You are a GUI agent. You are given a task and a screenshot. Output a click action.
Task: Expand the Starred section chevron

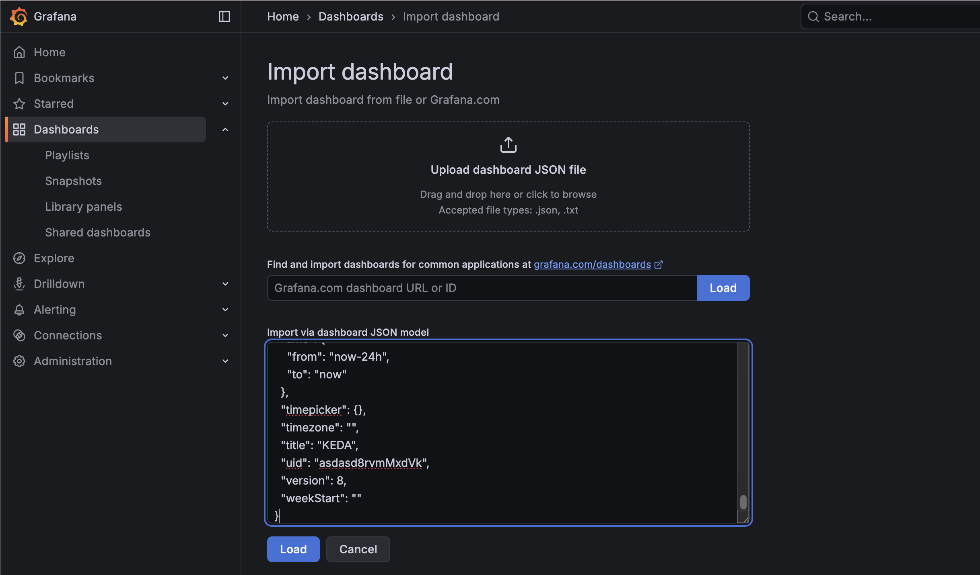click(x=225, y=104)
